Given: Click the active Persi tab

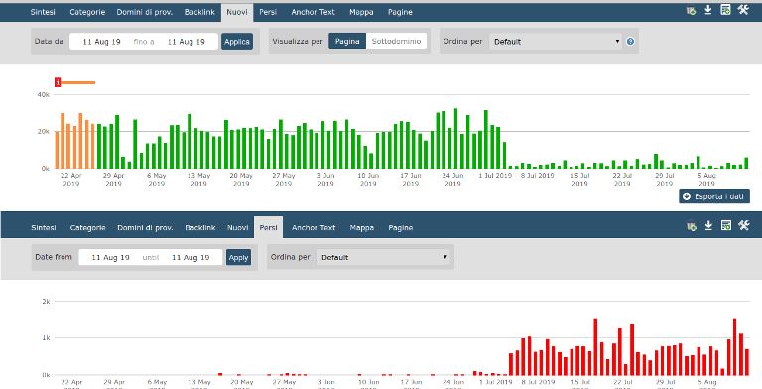Looking at the screenshot, I should pyautogui.click(x=269, y=227).
